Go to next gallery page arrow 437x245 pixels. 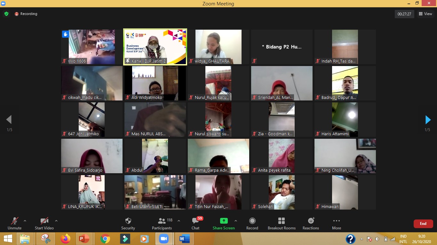point(428,120)
